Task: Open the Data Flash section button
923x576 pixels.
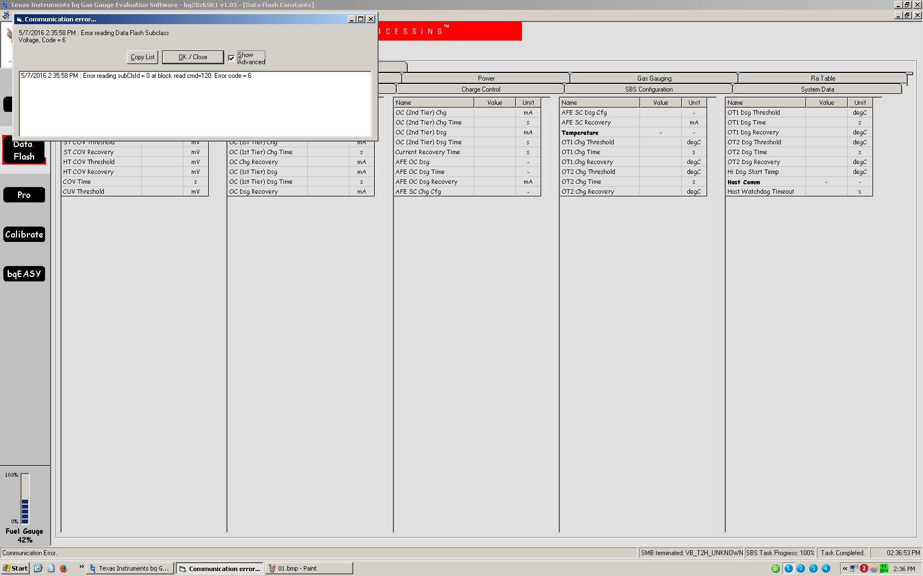Action: tap(24, 150)
